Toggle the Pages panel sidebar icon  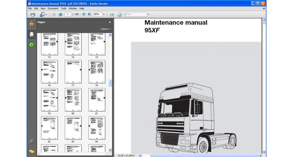click(x=32, y=34)
